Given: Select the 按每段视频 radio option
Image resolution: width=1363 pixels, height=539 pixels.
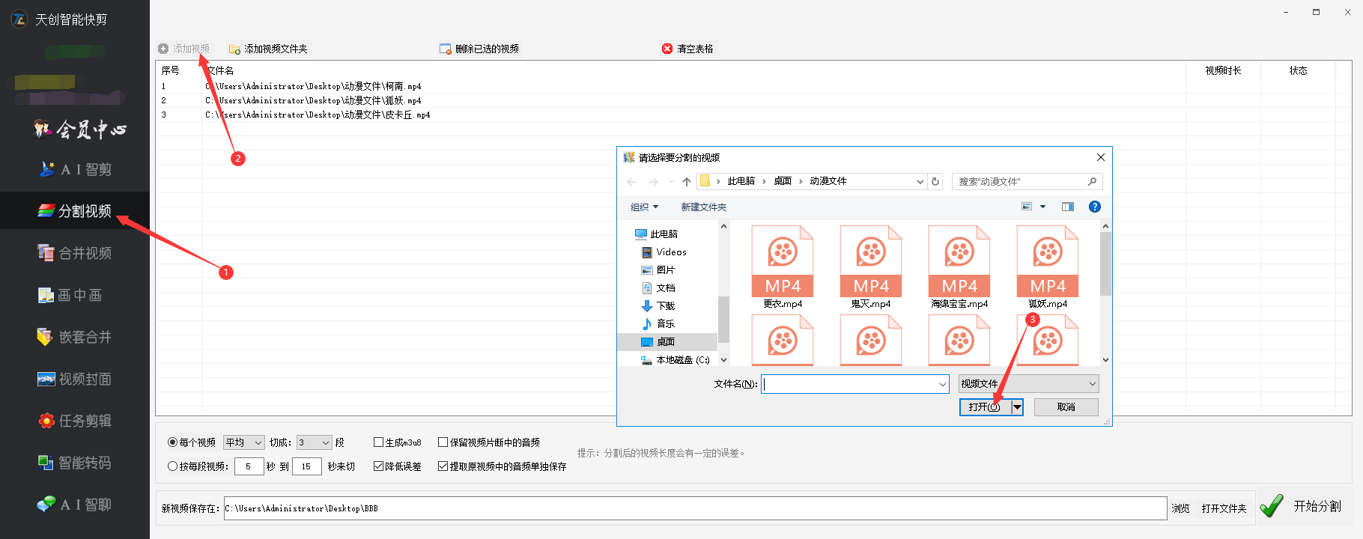Looking at the screenshot, I should 198,466.
